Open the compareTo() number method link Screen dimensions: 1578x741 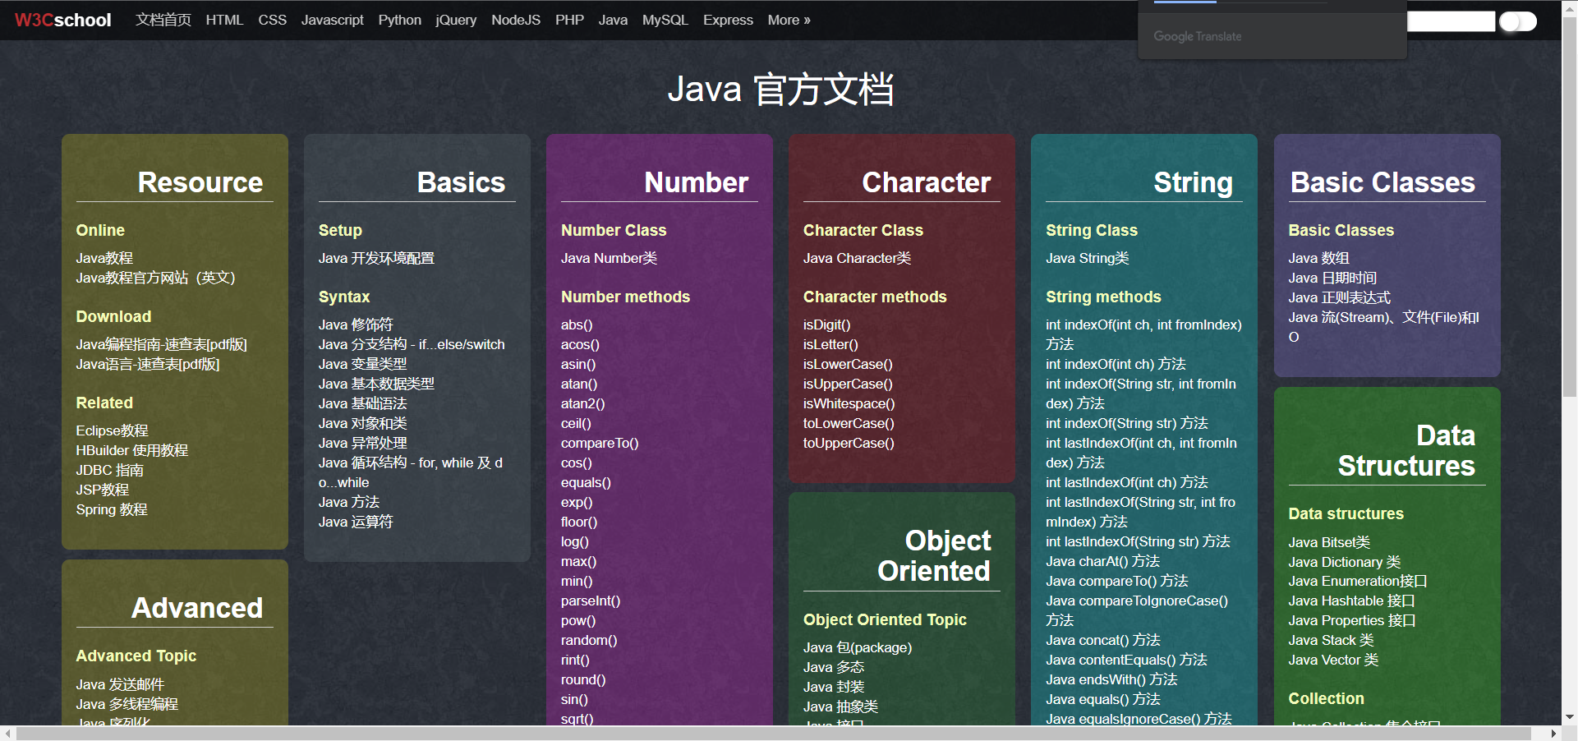(600, 443)
